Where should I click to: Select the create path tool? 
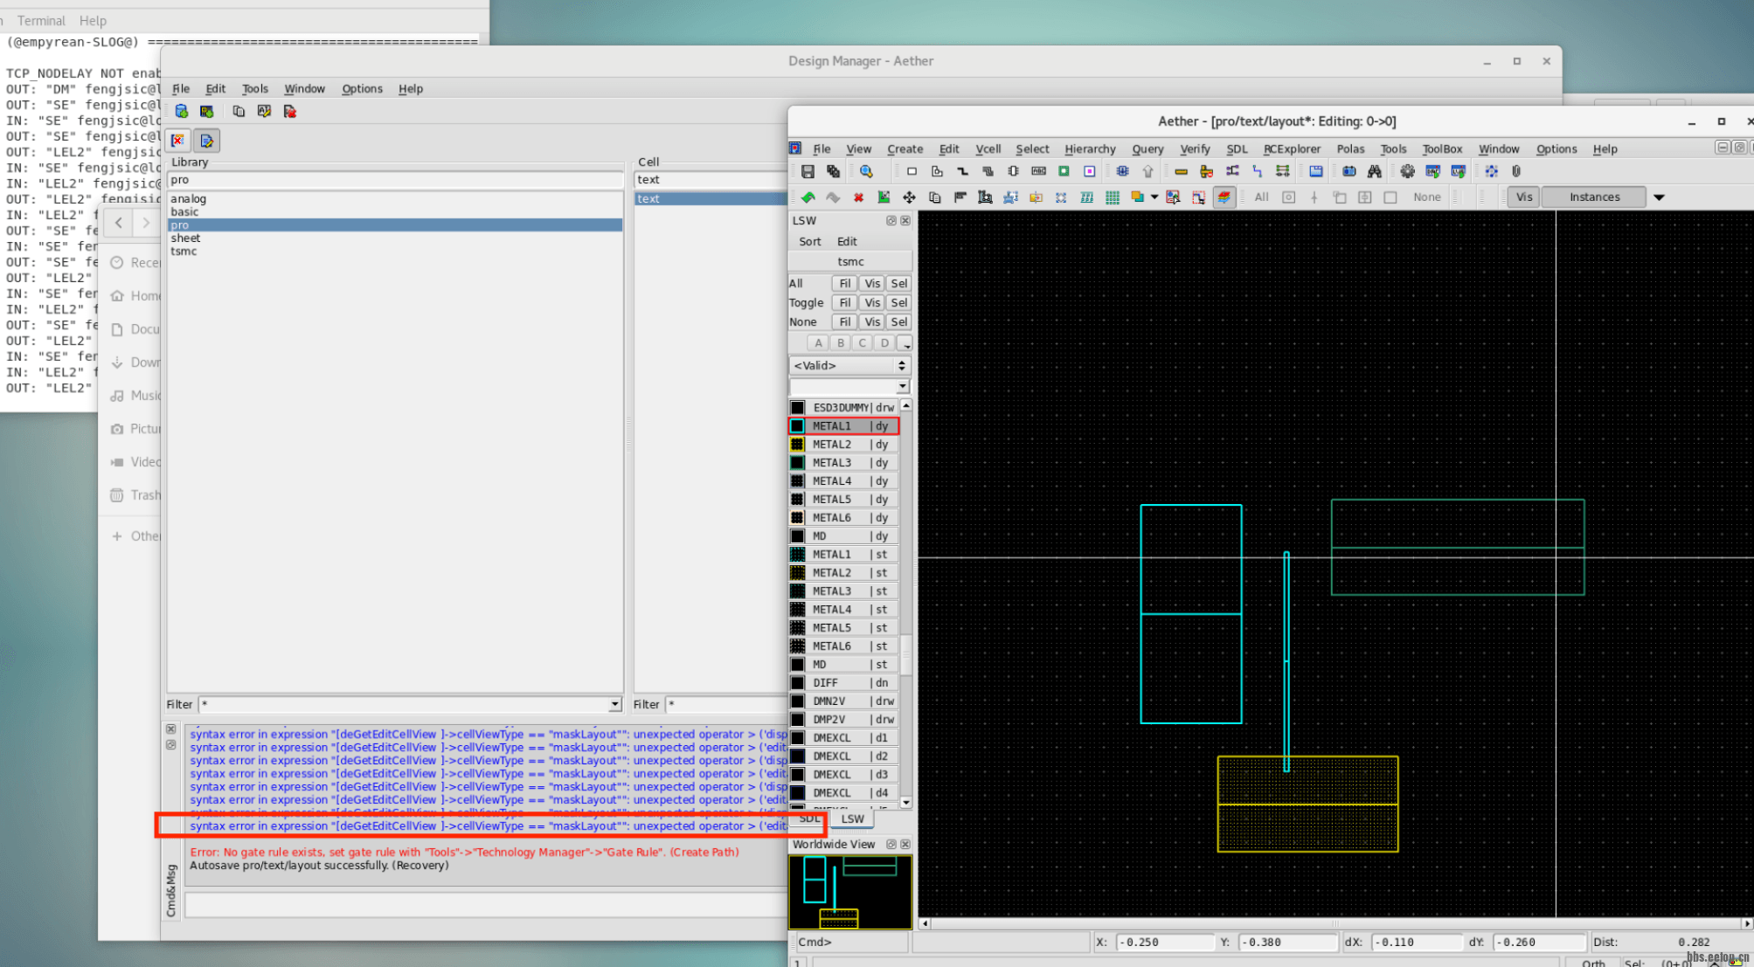[962, 172]
